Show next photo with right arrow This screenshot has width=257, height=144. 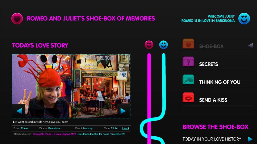click(x=123, y=111)
